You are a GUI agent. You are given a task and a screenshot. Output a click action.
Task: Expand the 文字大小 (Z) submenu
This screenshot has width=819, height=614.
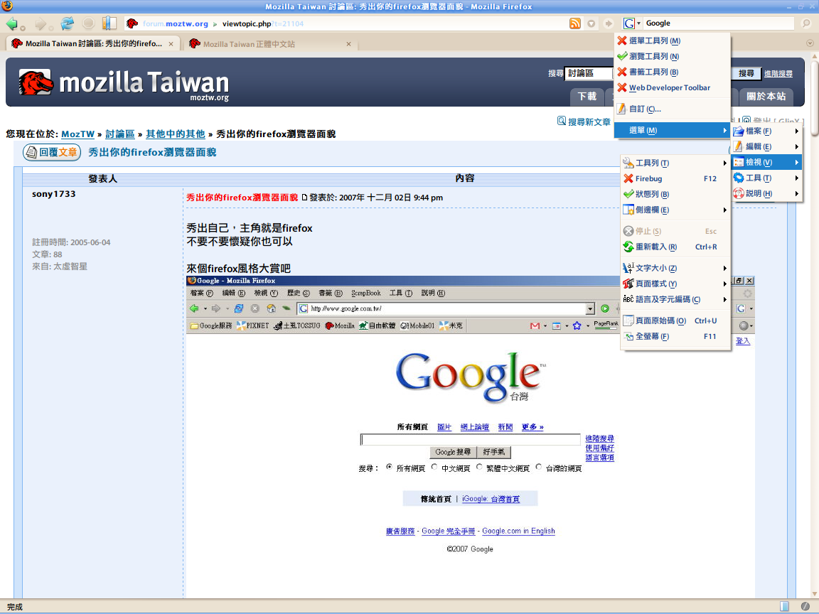(x=655, y=268)
